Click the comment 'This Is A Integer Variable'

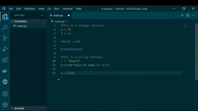click(83, 26)
